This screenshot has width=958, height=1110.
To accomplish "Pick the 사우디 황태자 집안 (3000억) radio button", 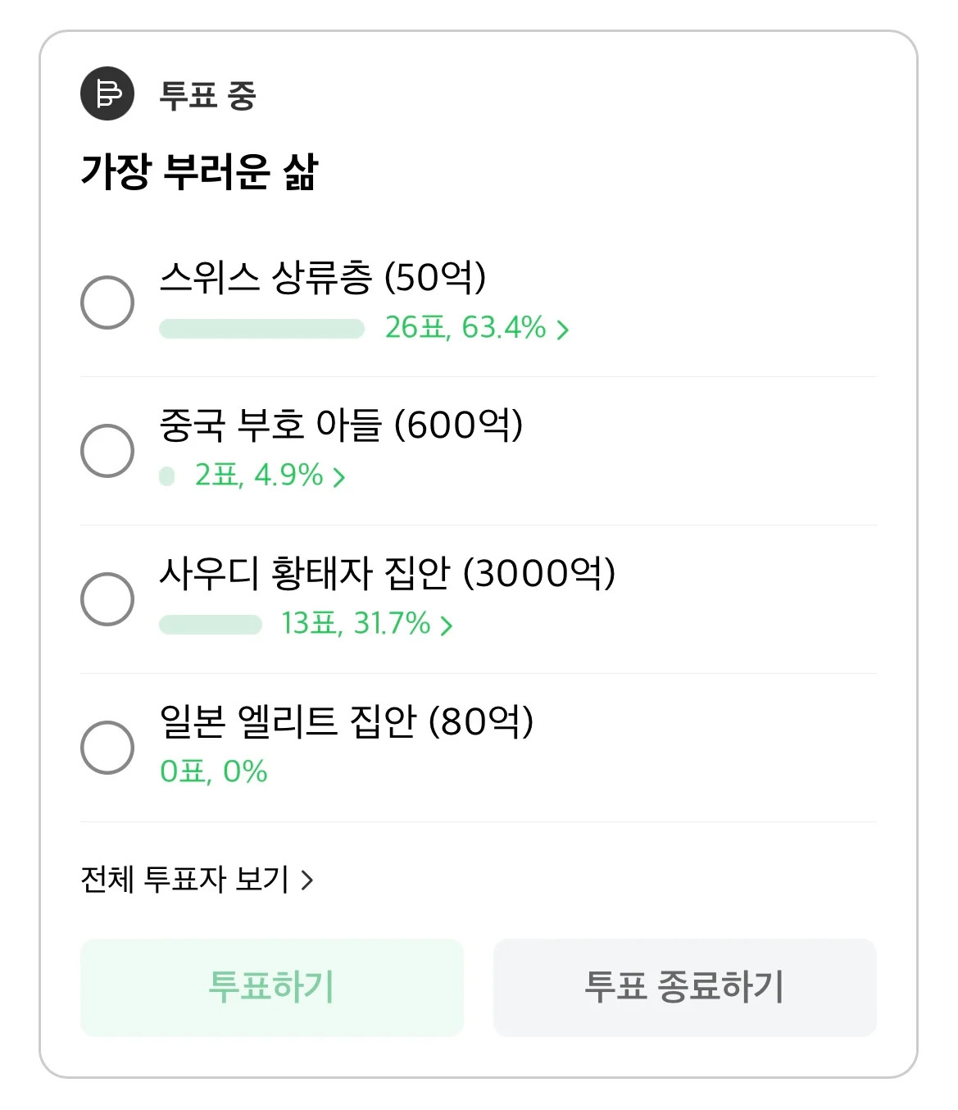I will point(107,599).
